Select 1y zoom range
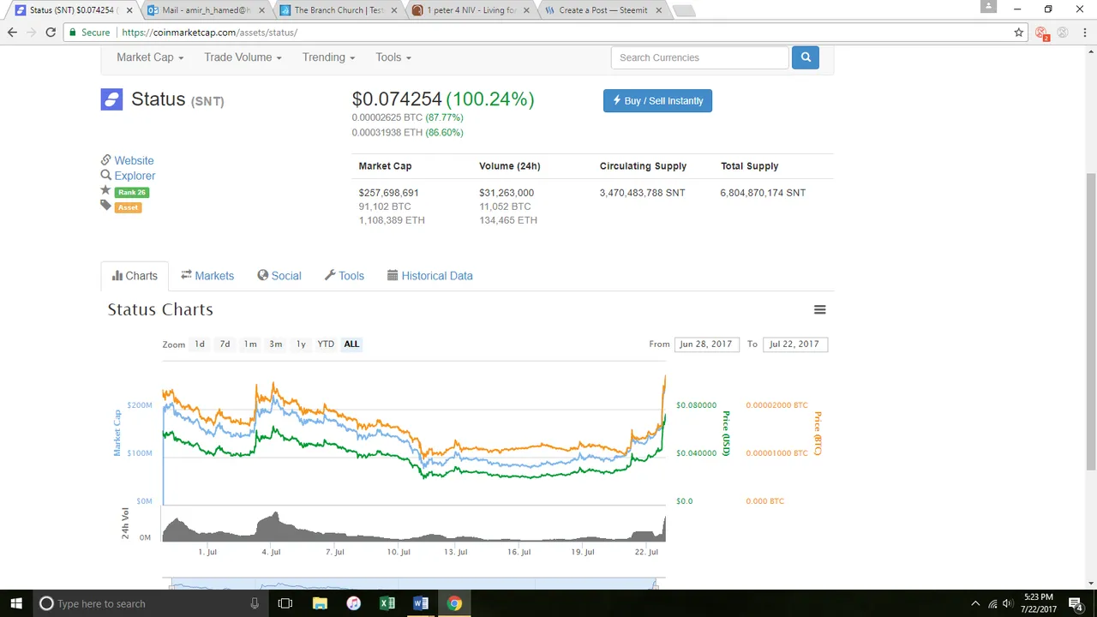This screenshot has height=617, width=1097. (301, 344)
